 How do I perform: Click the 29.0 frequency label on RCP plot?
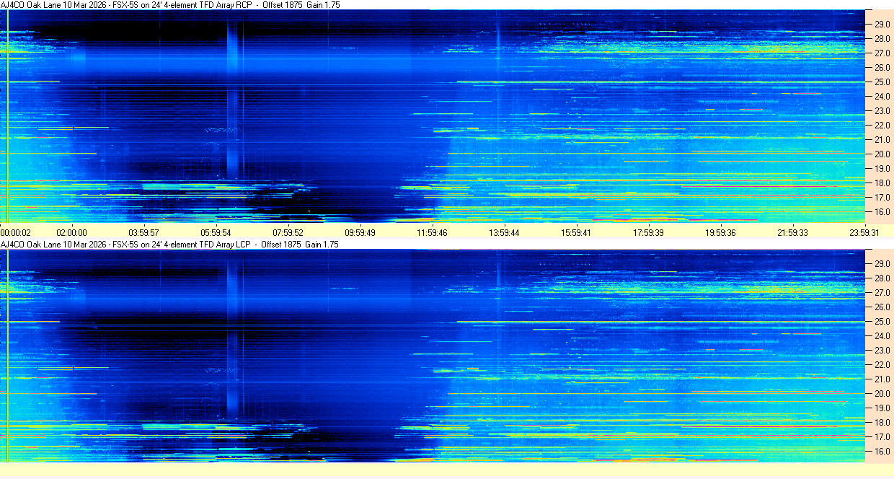882,24
